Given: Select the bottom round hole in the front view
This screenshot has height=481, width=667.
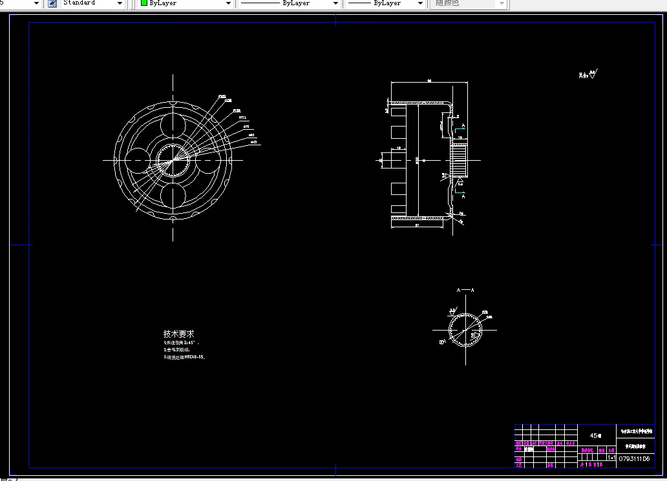Looking at the screenshot, I should click(173, 196).
